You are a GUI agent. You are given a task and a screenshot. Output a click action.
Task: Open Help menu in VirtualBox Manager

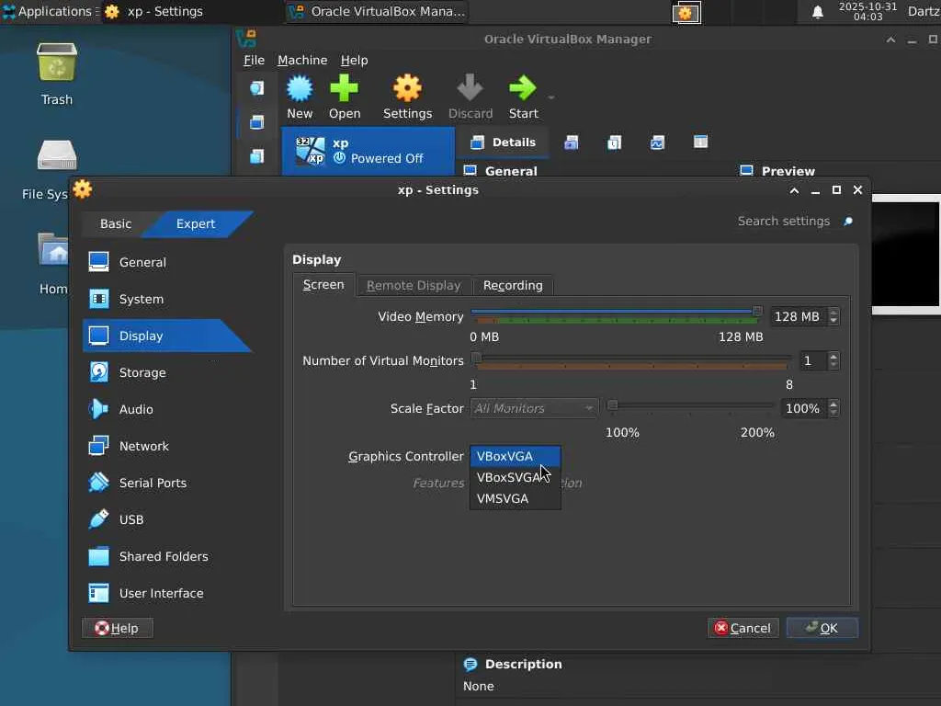(354, 60)
